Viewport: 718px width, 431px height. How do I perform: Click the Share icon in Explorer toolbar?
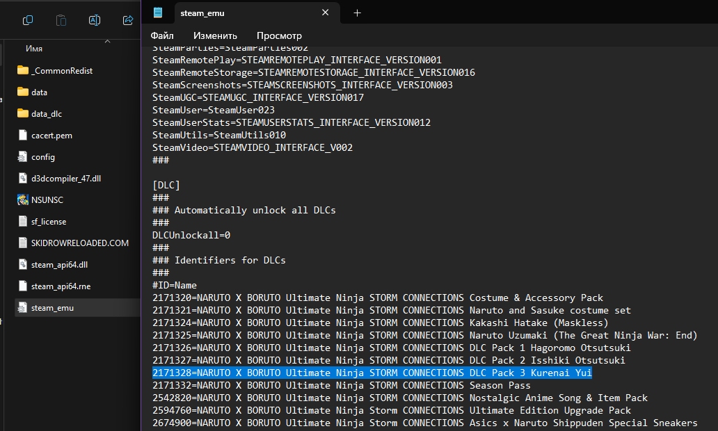[128, 20]
